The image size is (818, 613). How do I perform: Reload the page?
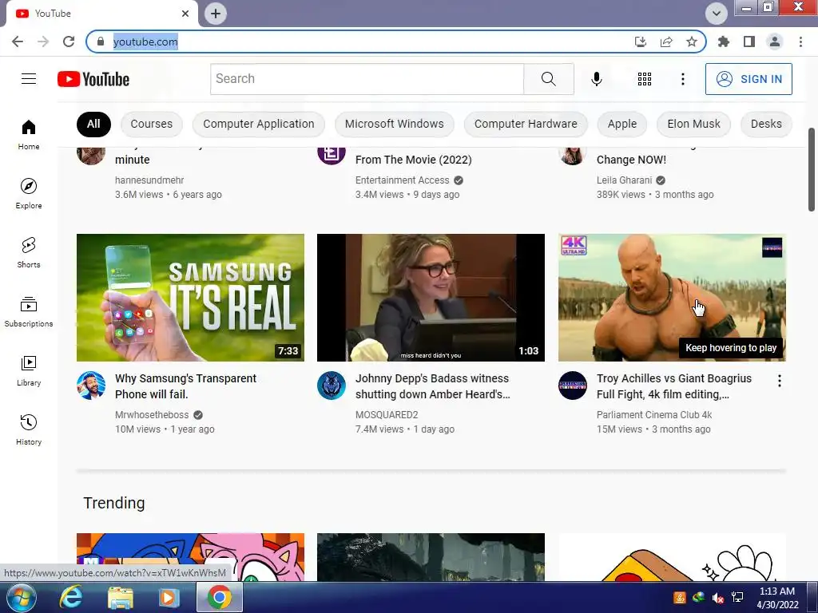(69, 42)
